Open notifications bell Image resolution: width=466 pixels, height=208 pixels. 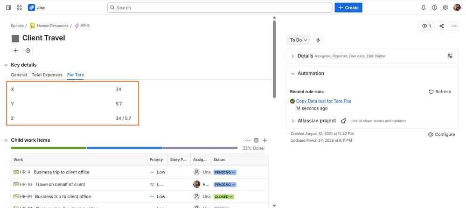tap(424, 8)
